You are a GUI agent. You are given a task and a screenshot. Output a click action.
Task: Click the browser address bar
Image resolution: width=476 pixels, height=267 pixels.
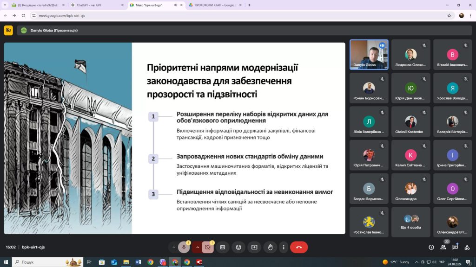[232, 15]
